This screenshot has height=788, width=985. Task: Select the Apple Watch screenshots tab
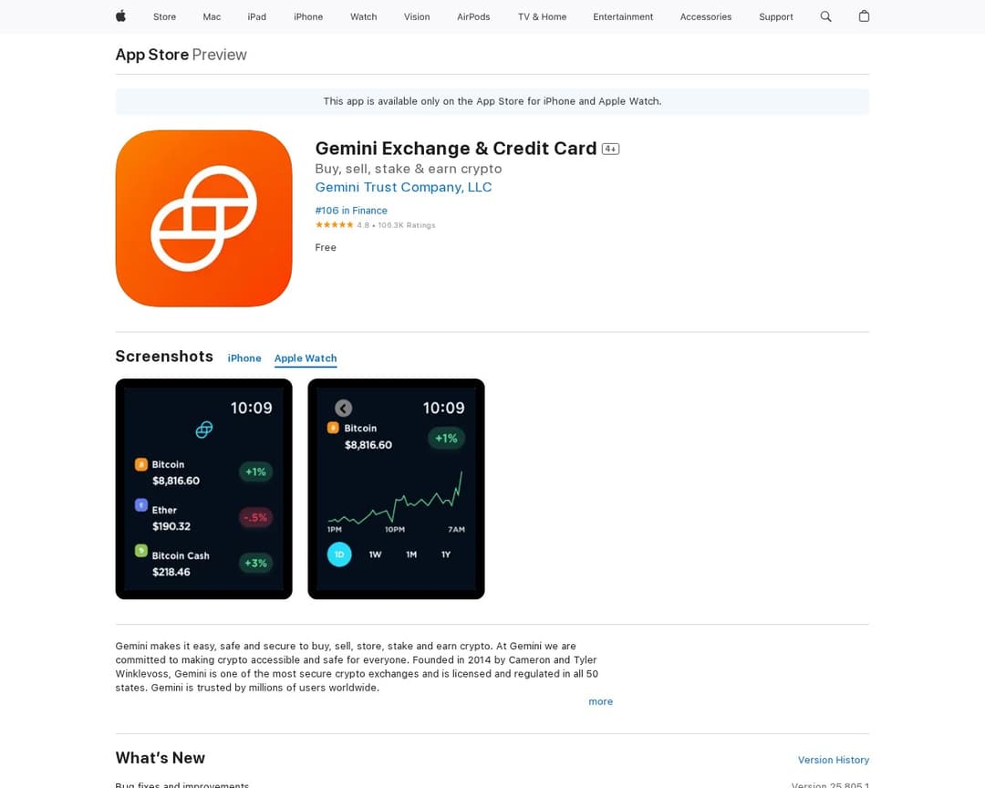point(306,358)
